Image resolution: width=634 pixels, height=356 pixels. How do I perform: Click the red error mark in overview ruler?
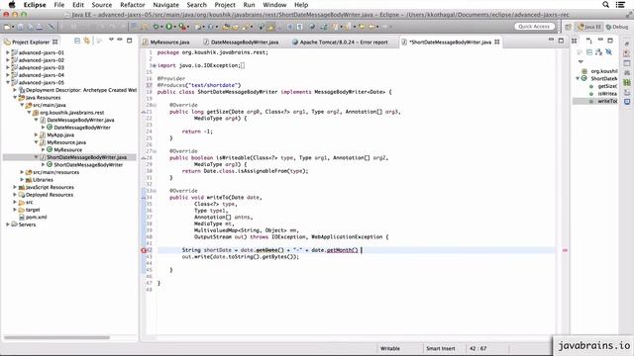pyautogui.click(x=565, y=250)
